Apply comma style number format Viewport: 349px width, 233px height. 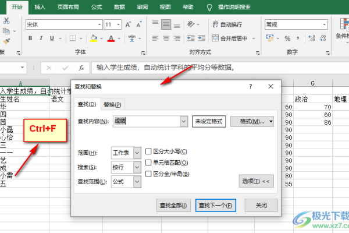point(298,38)
